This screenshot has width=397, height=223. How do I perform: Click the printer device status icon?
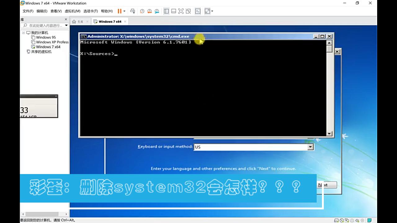coord(352,221)
